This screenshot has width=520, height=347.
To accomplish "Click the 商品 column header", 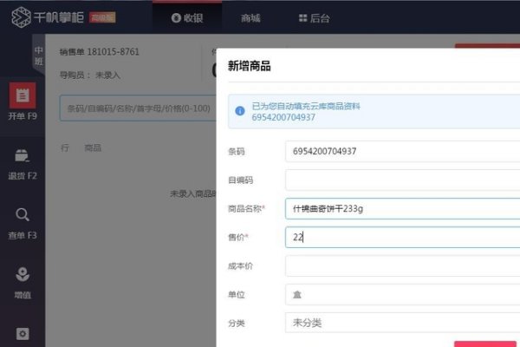I will 93,147.
